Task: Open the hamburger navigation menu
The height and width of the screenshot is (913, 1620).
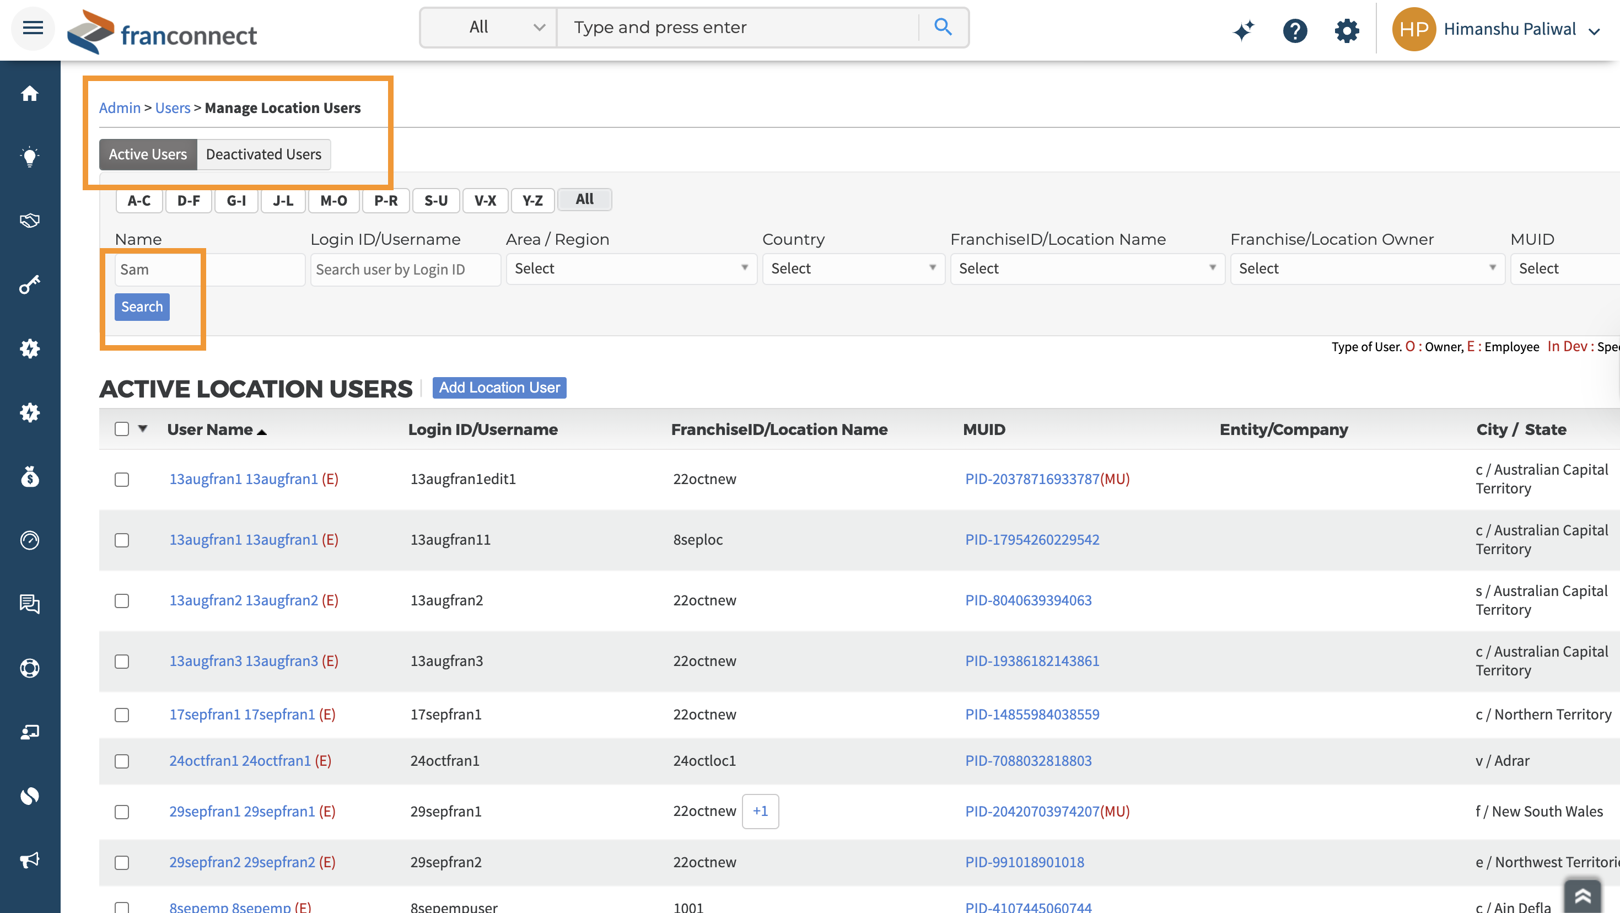Action: pos(33,28)
